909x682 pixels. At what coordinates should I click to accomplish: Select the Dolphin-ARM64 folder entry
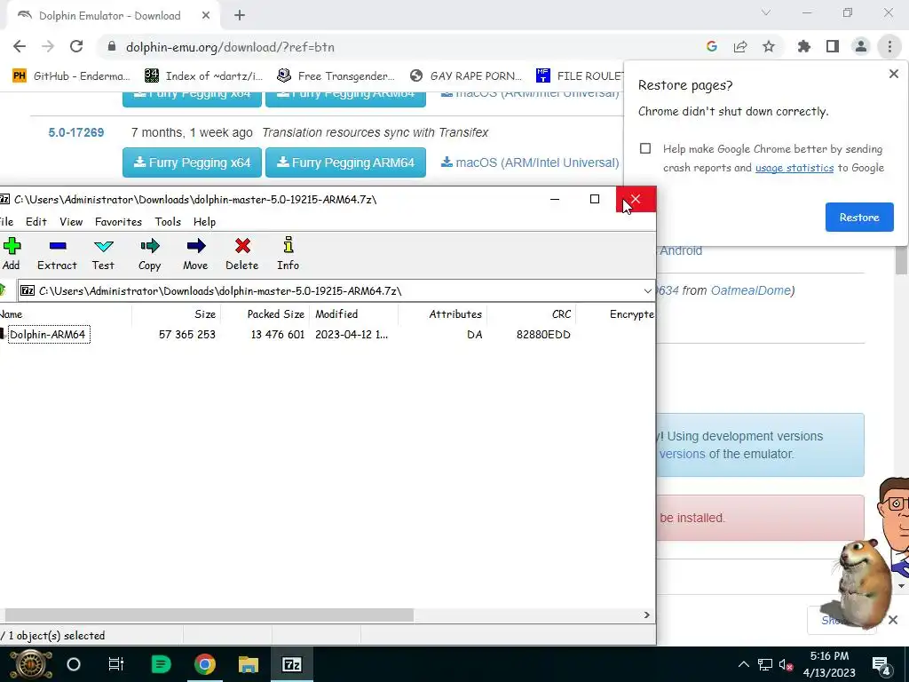coord(48,334)
